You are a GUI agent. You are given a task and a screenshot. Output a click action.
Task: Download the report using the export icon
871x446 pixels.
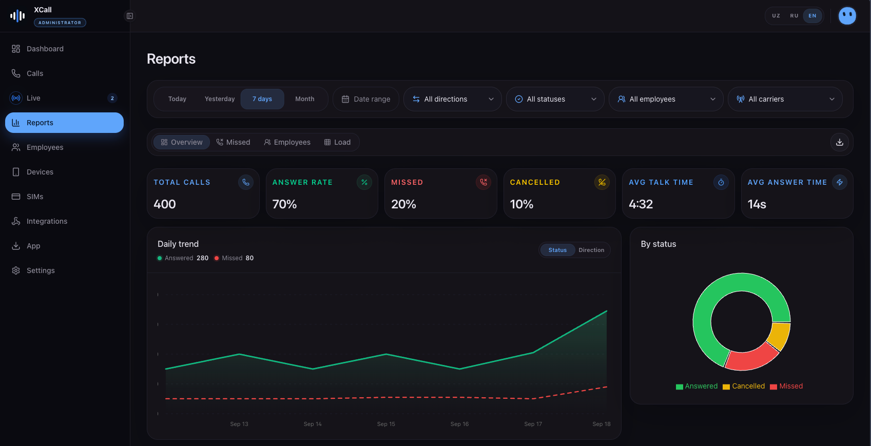(840, 142)
